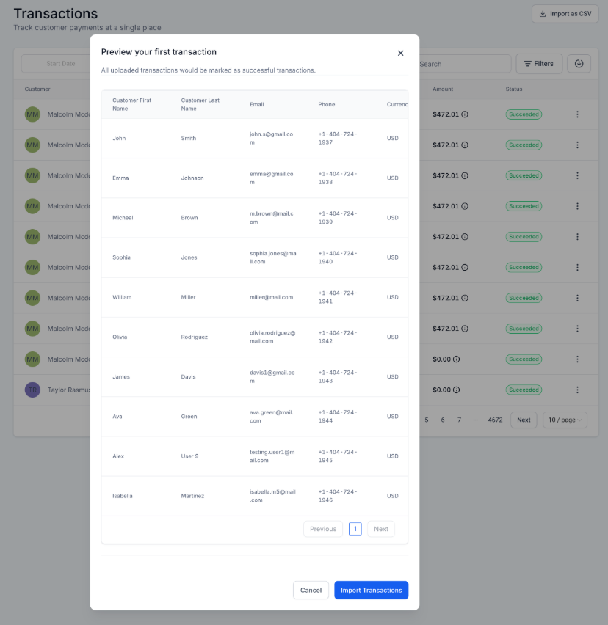Close the transaction preview dialog
Screen dimensions: 608x625
coord(400,53)
